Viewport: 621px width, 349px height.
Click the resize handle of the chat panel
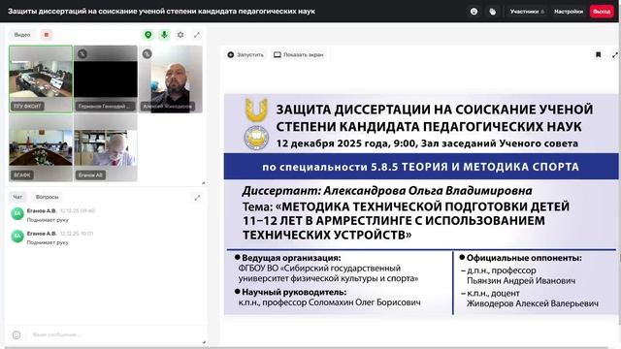coord(204,342)
